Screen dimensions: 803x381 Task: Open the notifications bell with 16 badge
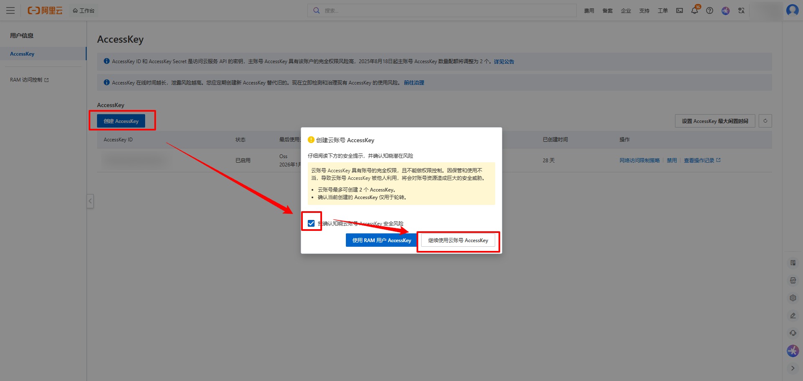point(695,10)
